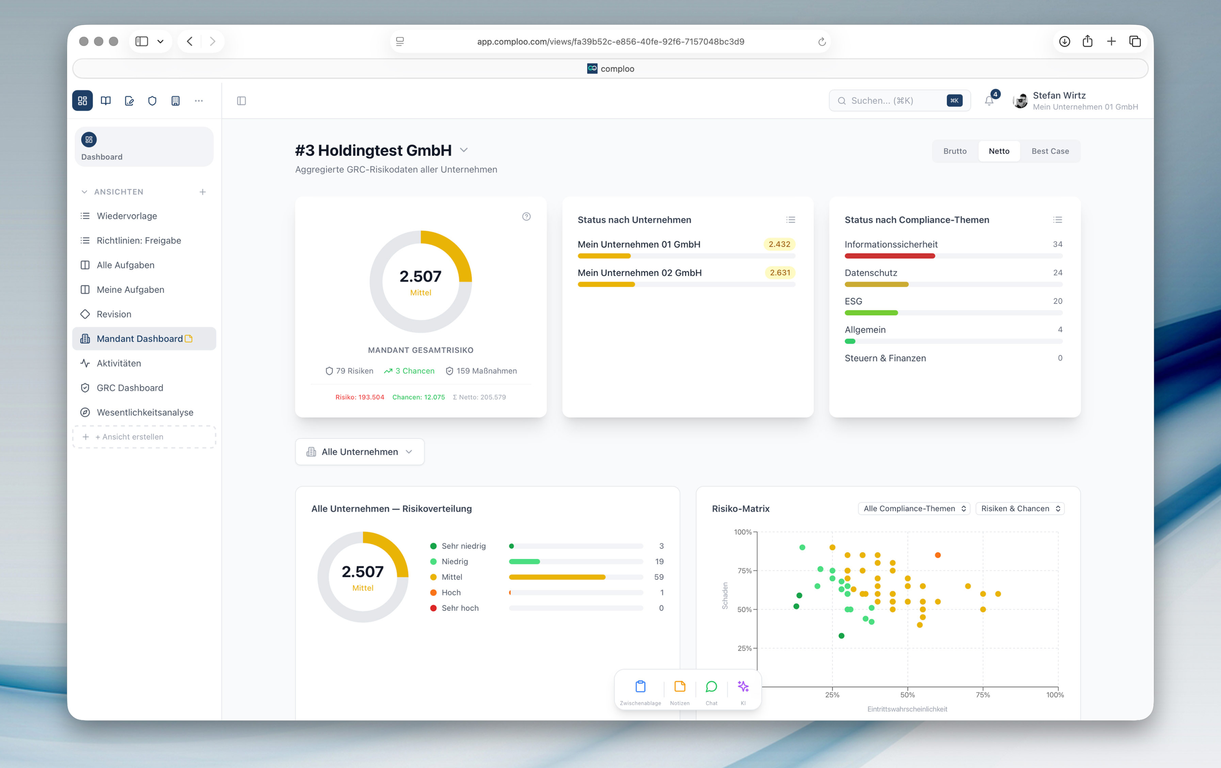Click the notification bell icon
This screenshot has width=1221, height=768.
point(988,101)
